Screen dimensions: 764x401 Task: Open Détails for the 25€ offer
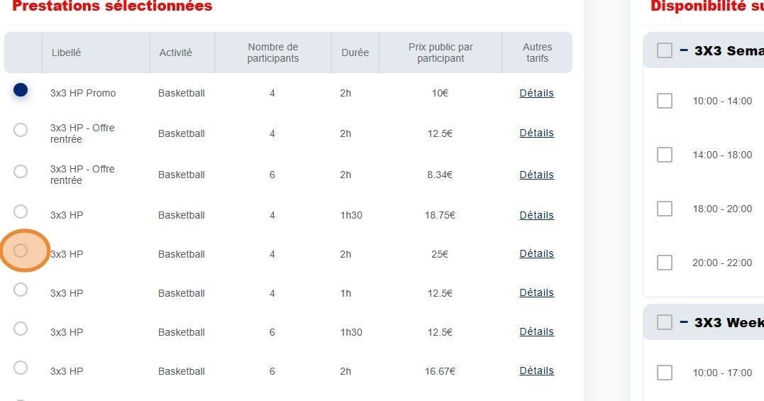pyautogui.click(x=536, y=253)
